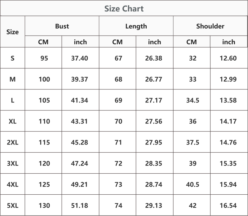This screenshot has width=248, height=216.
Task: Click bust value 37.40 inch
Action: click(80, 58)
